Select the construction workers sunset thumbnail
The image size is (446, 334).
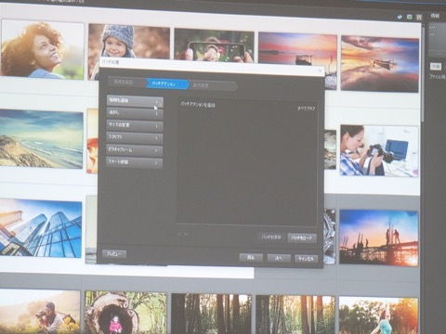[x=379, y=238]
